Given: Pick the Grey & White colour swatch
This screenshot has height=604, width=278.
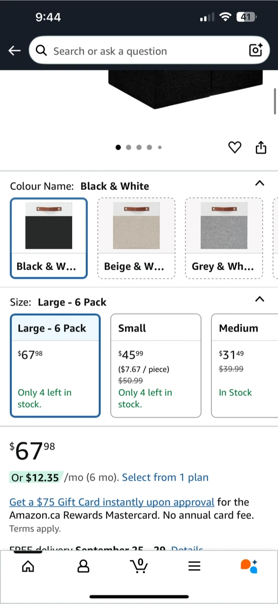Looking at the screenshot, I should (x=224, y=238).
